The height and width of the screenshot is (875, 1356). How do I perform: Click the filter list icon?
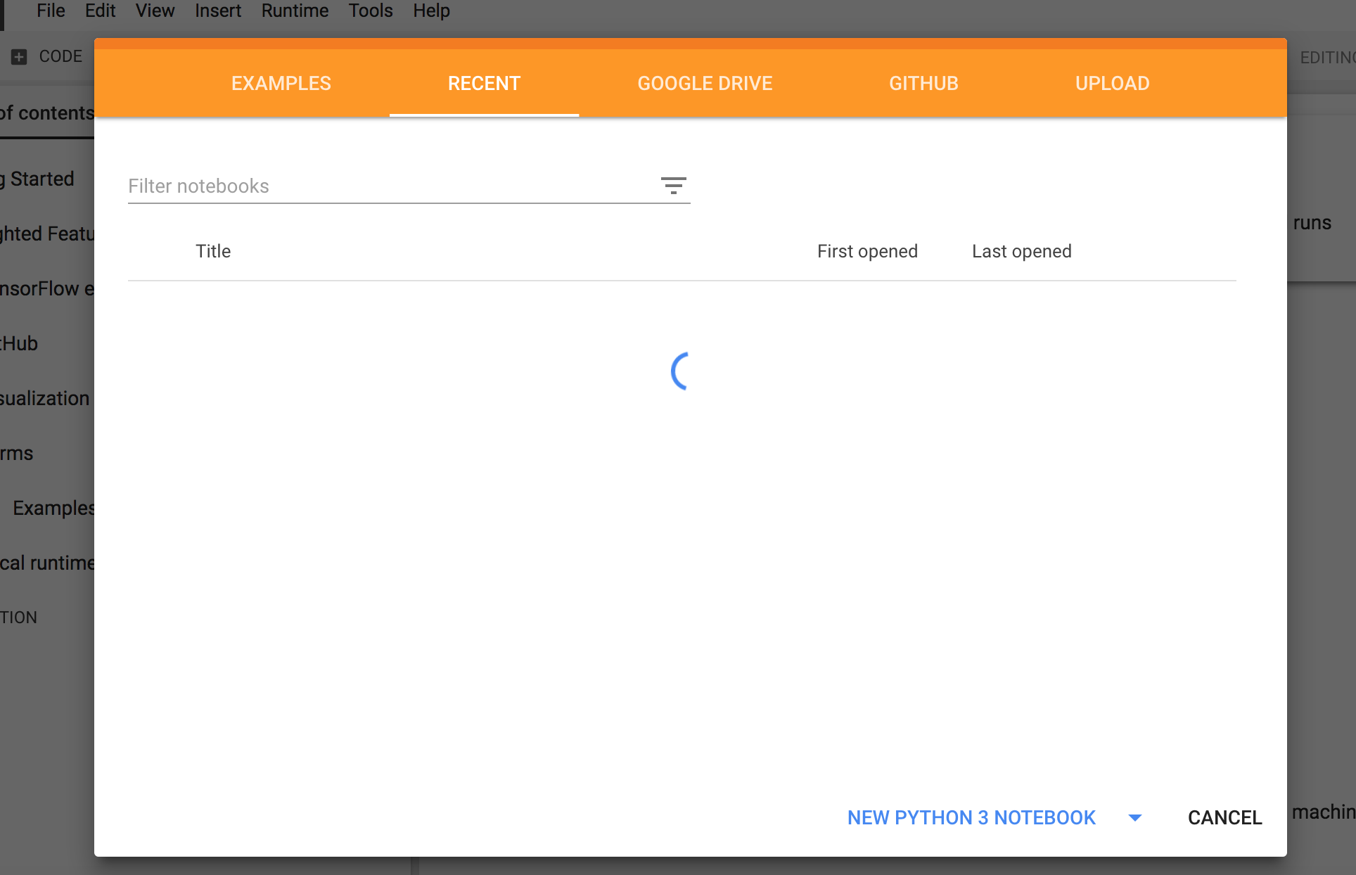click(x=673, y=186)
